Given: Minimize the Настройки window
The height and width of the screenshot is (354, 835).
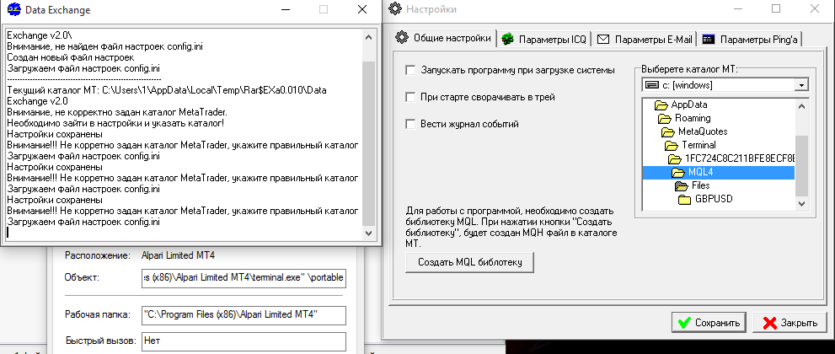Looking at the screenshot, I should (x=738, y=9).
